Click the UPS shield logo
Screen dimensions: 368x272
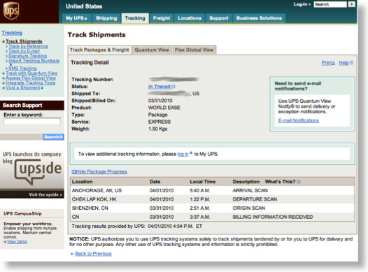[11, 10]
